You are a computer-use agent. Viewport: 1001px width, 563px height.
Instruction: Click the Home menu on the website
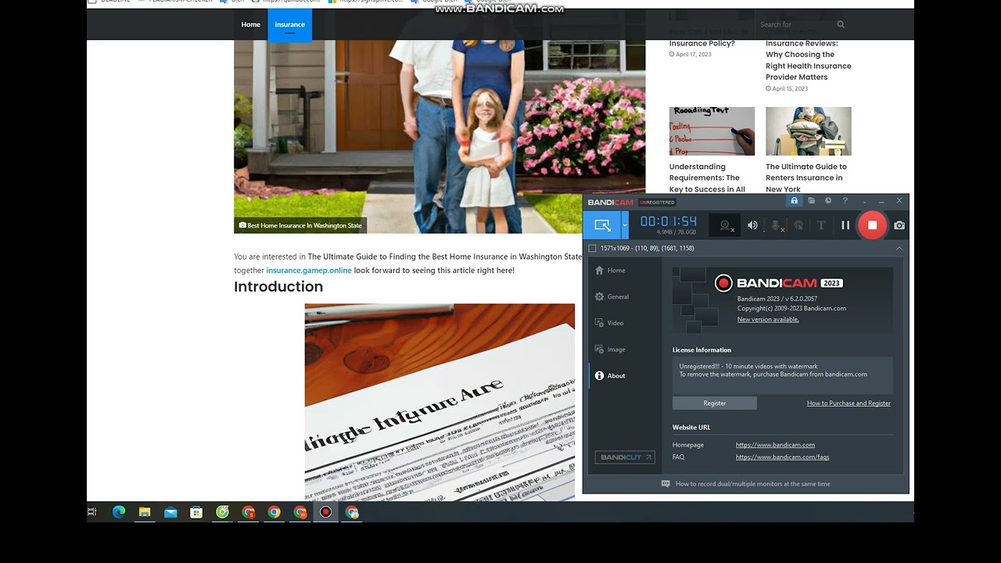coord(251,25)
